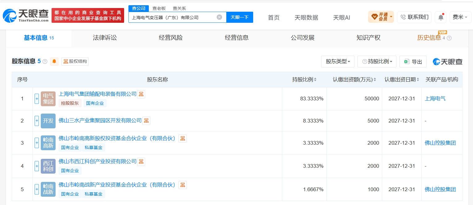The width and height of the screenshot is (473, 205).
Task: Expand row 2 shareholder with the plus button
Action: (37, 121)
